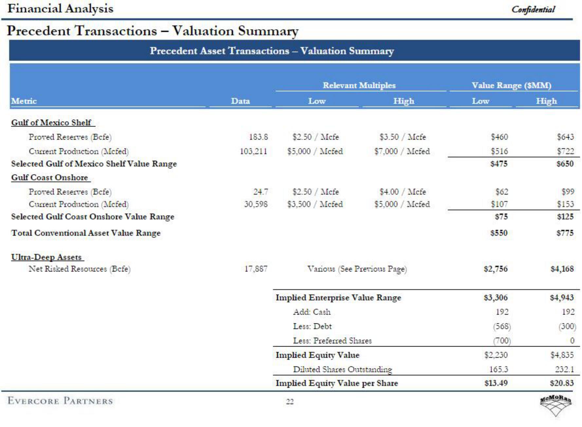Viewport: 582px width, 427px height.
Task: Select the 'Gulf of Mexico Shelf' heading
Action: pos(51,123)
